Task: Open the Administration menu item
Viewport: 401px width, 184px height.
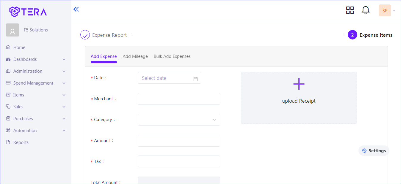Action: (x=36, y=71)
